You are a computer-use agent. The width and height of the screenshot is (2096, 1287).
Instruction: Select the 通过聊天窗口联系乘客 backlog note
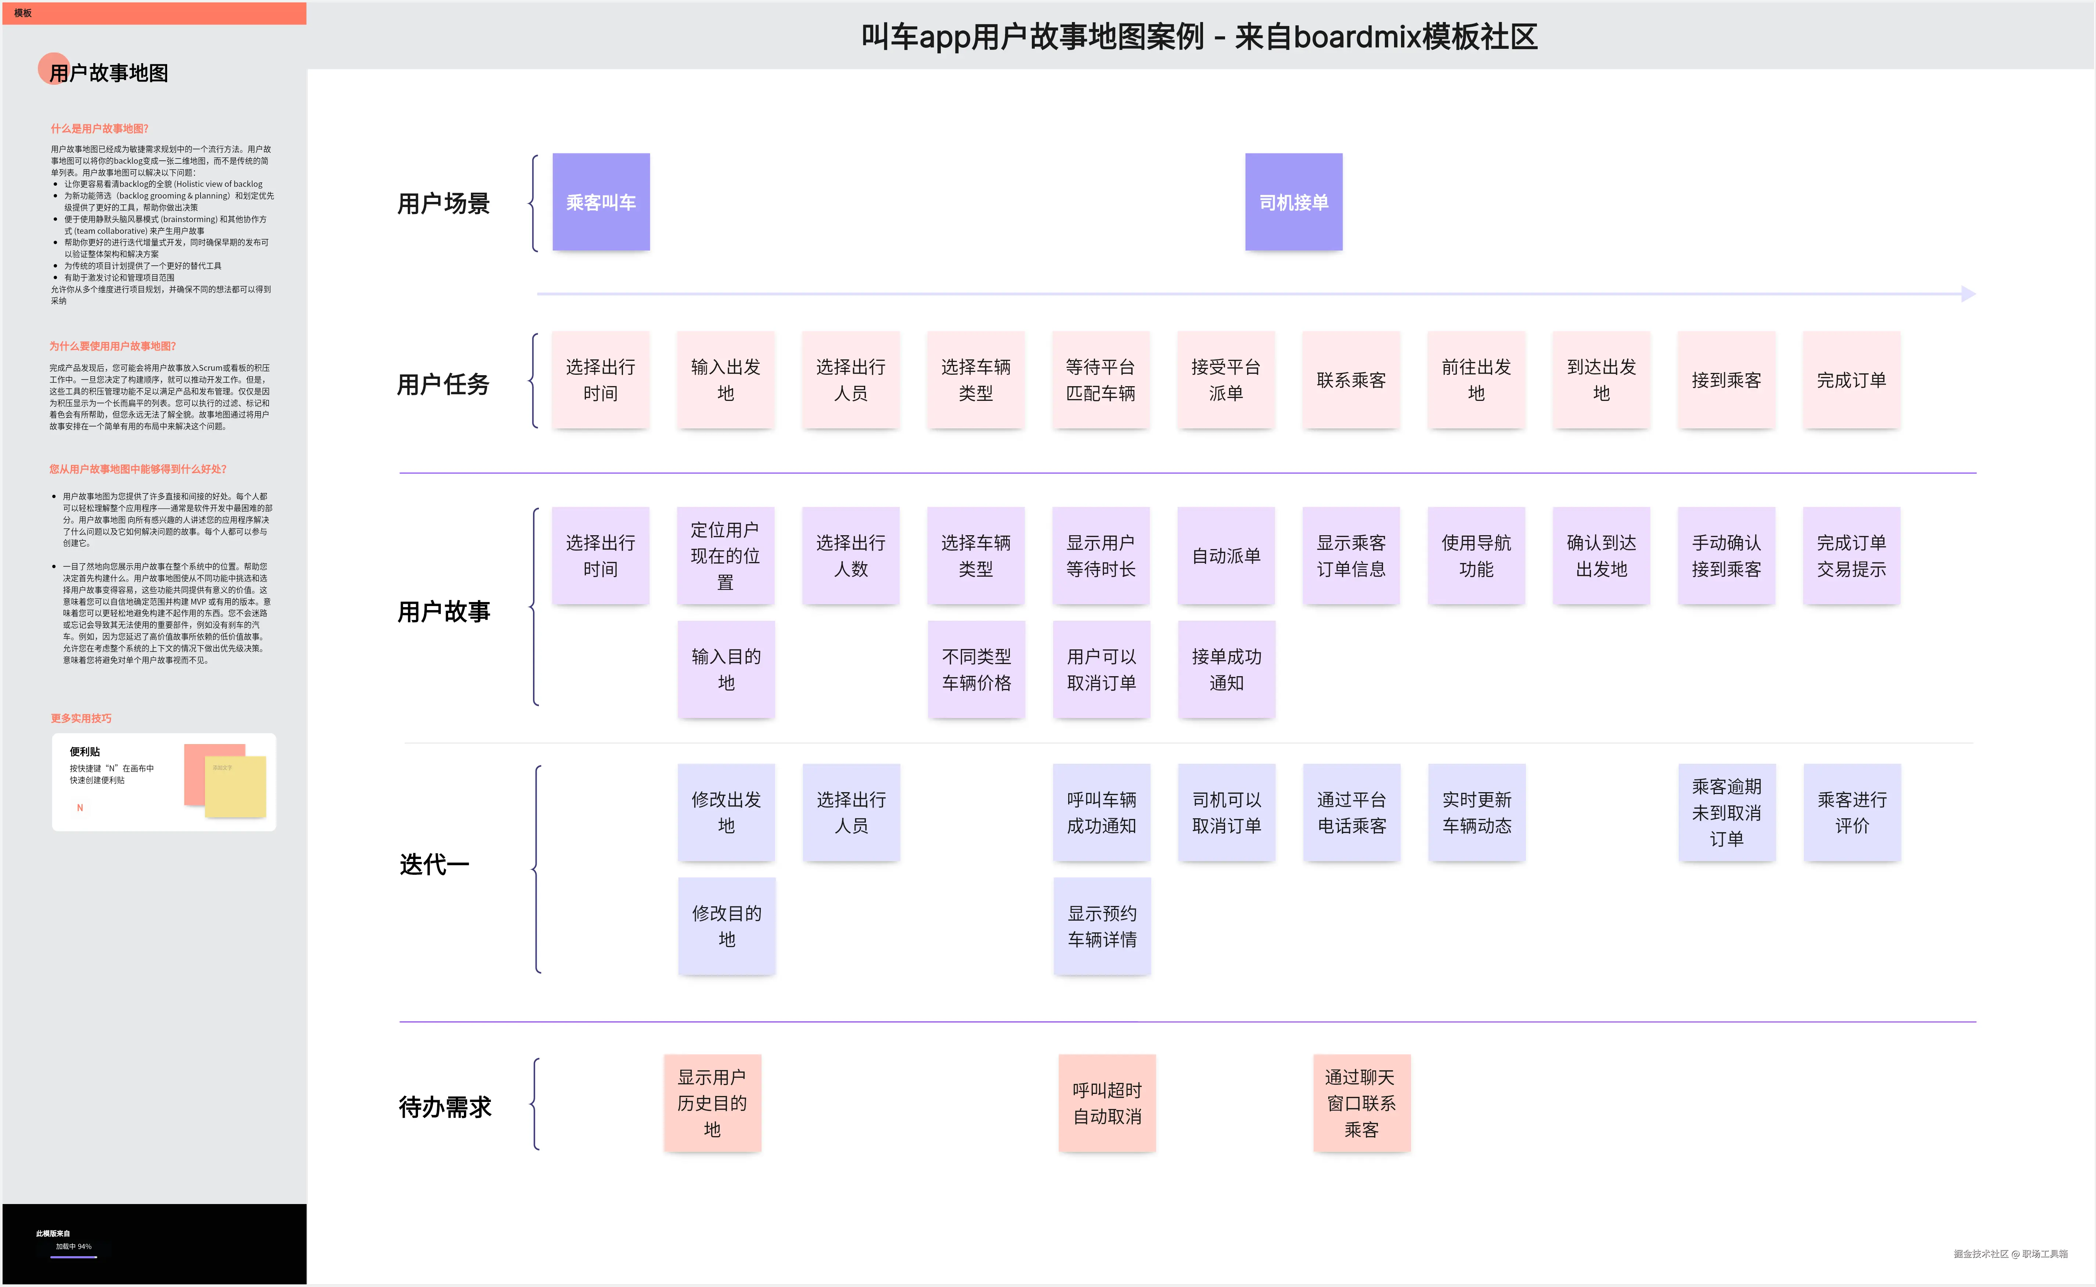coord(1362,1103)
